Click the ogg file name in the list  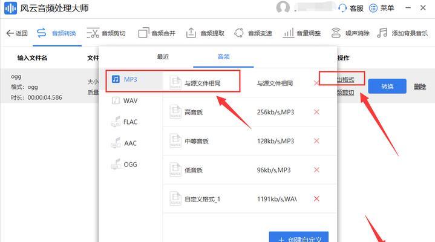(x=16, y=76)
